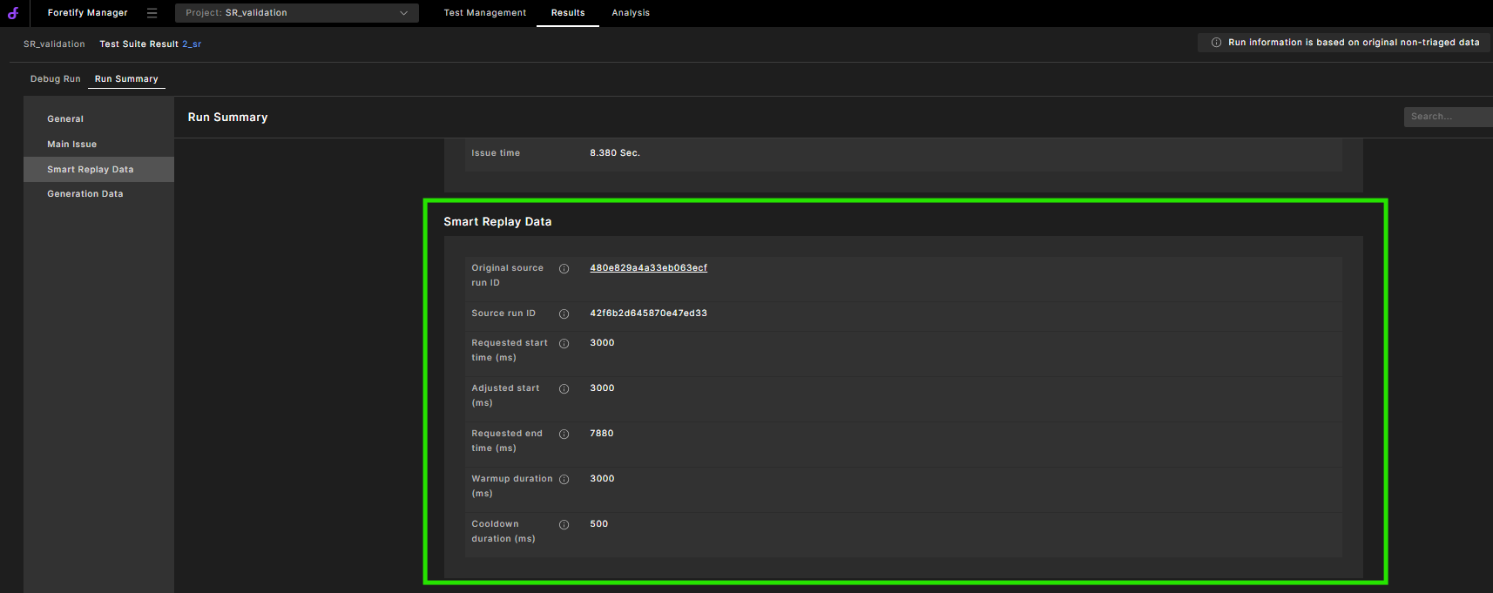The height and width of the screenshot is (593, 1493).
Task: Click the Run Summary search field
Action: point(1446,117)
